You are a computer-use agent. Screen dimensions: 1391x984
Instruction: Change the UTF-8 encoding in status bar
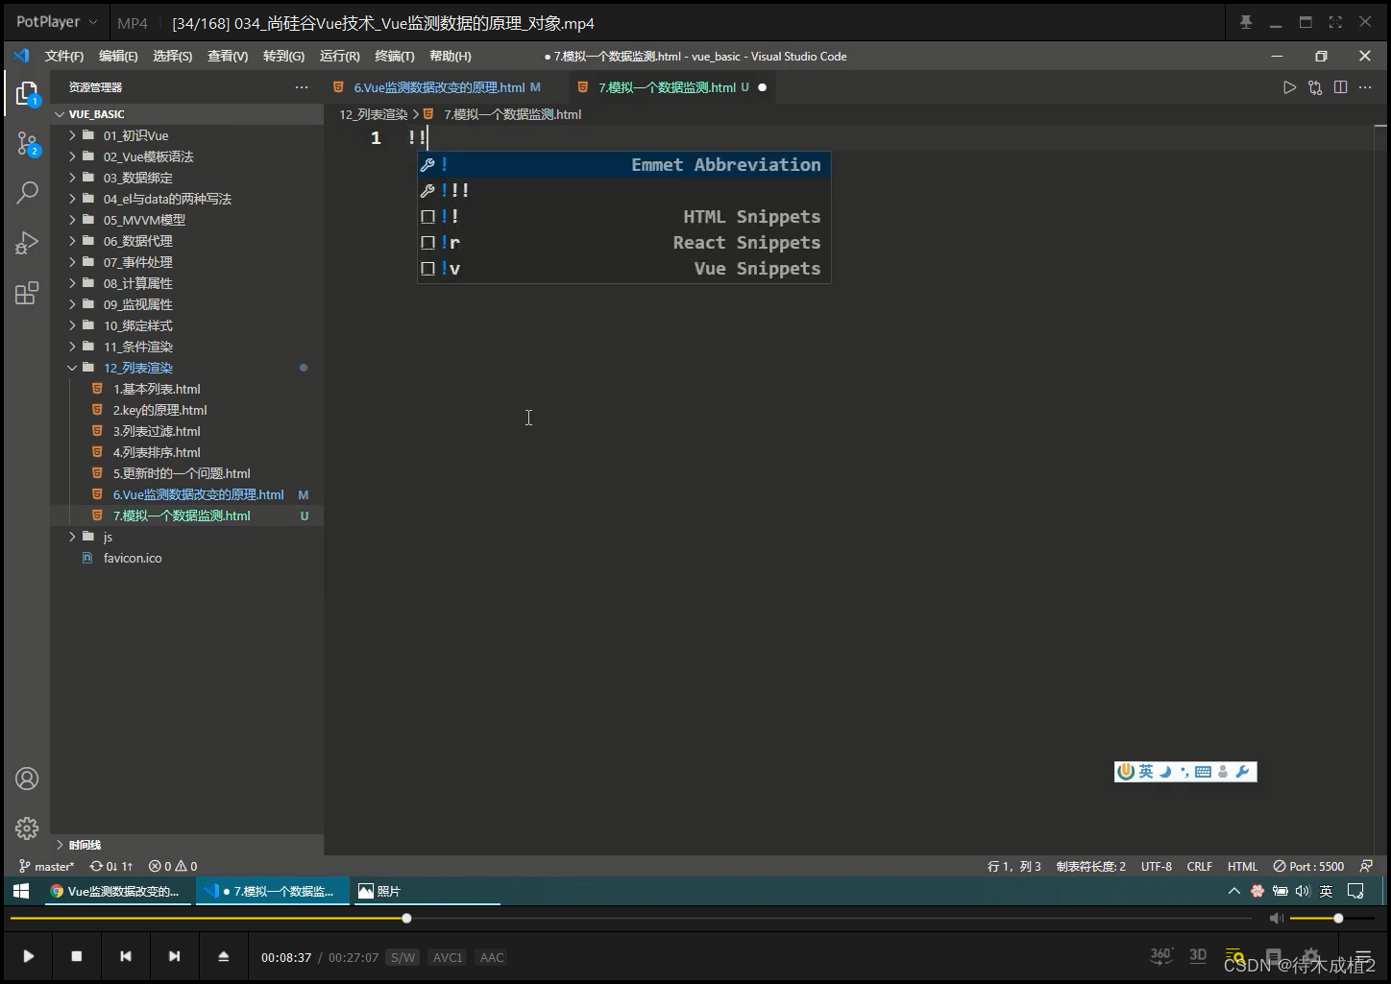tap(1157, 866)
